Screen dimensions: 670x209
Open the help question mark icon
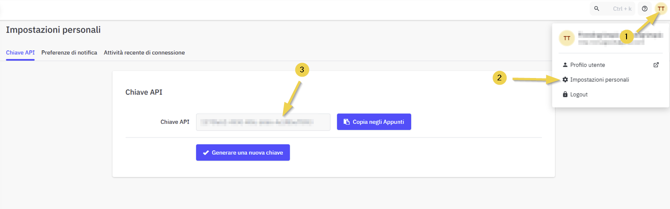[644, 9]
